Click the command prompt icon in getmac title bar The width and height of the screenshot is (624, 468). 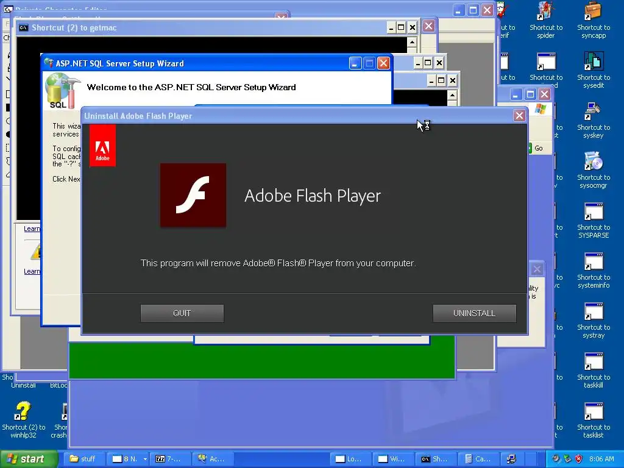(24, 27)
